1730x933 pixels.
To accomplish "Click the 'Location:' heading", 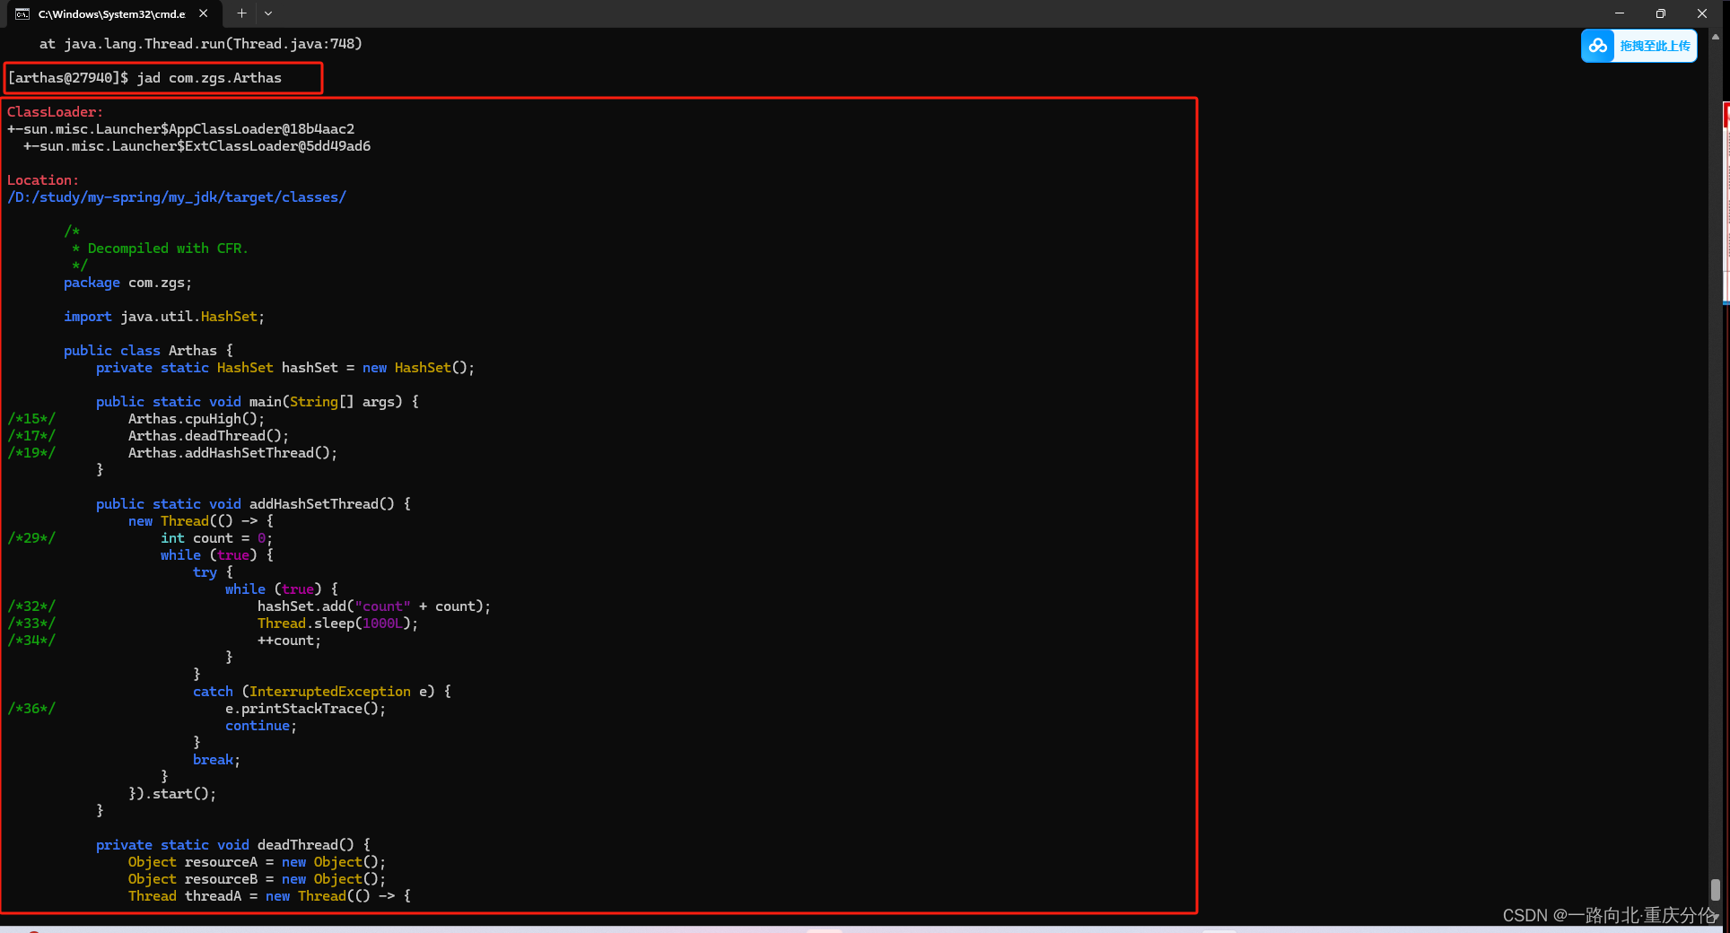I will [42, 180].
